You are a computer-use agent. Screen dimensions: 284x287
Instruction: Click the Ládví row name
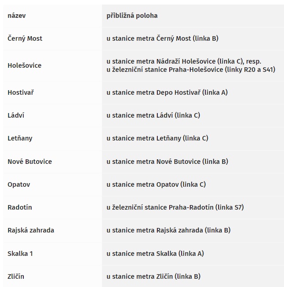pyautogui.click(x=16, y=115)
